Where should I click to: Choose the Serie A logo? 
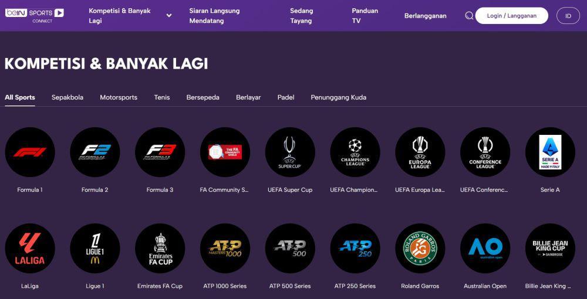coord(551,152)
